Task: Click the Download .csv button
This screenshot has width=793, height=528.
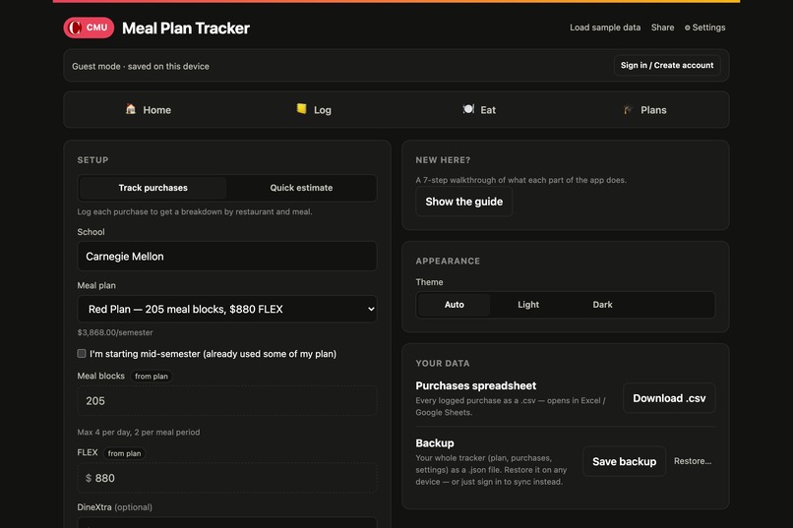Action: tap(669, 398)
